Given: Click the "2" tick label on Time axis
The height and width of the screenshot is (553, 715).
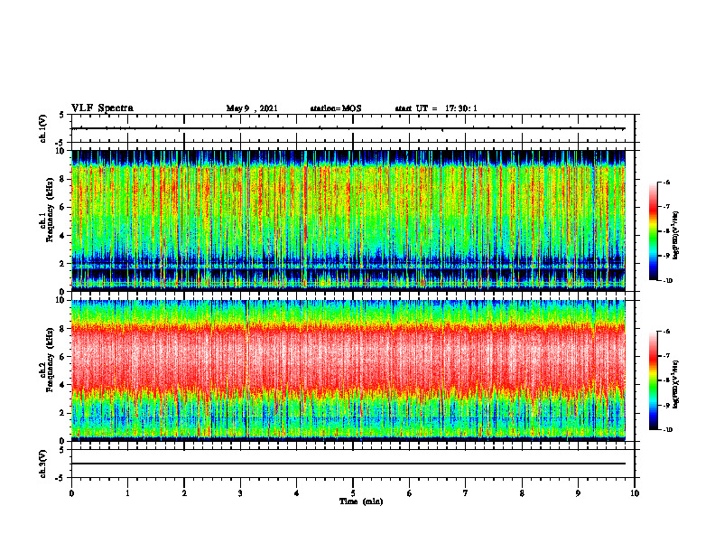Looking at the screenshot, I should click(x=184, y=493).
